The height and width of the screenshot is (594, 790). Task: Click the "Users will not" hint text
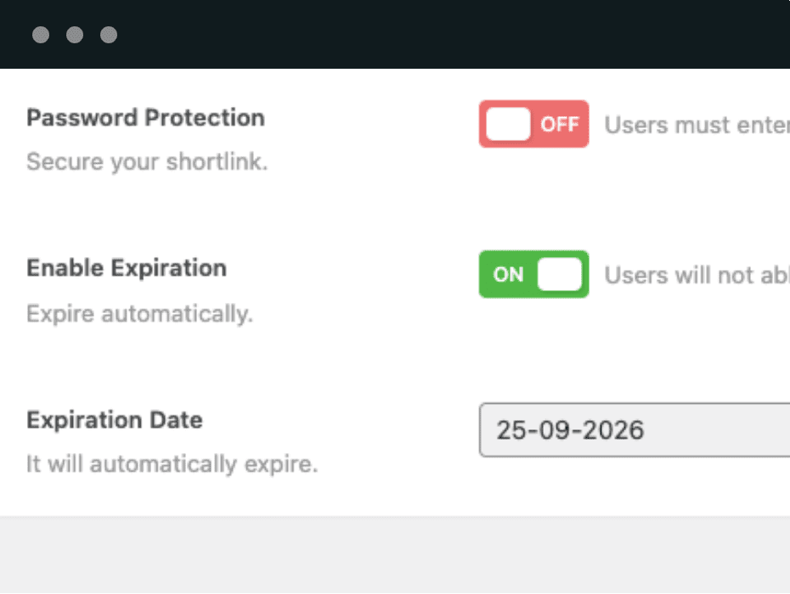pyautogui.click(x=697, y=275)
